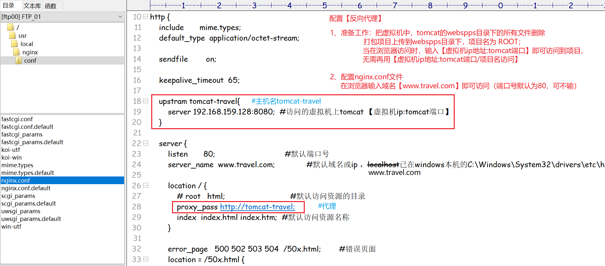The image size is (605, 266).
Task: Select the nginx folder icon
Action: pyautogui.click(x=16, y=52)
